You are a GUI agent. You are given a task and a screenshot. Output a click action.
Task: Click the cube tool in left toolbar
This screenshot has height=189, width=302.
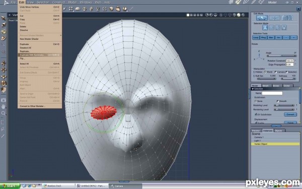pyautogui.click(x=4, y=90)
